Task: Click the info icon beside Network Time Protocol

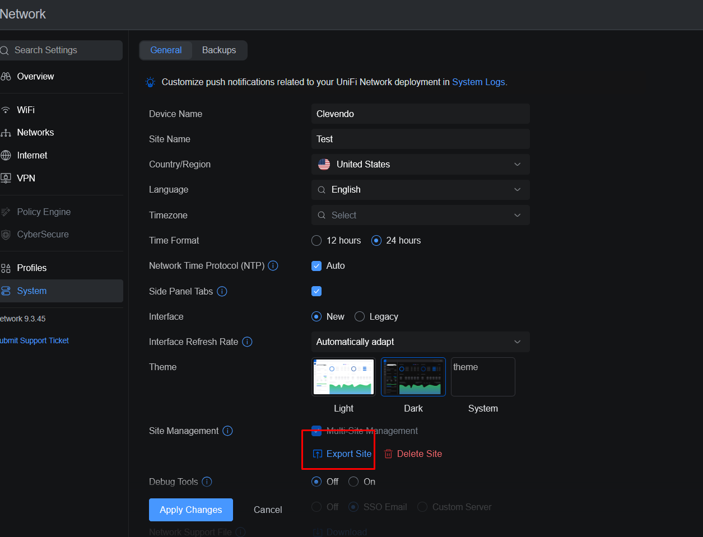Action: [273, 265]
